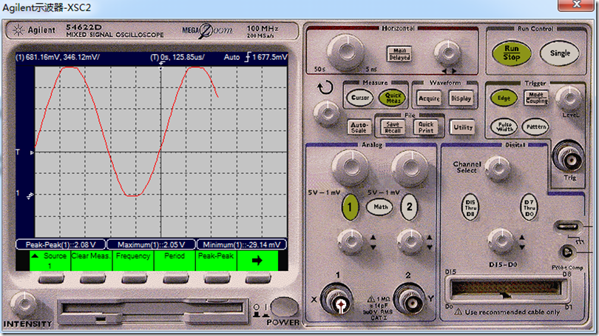Click the Run Stop button
The height and width of the screenshot is (336, 599).
511,53
